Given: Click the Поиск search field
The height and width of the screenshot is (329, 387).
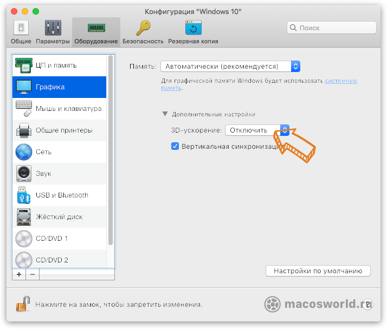Looking at the screenshot, I should coord(332,28).
